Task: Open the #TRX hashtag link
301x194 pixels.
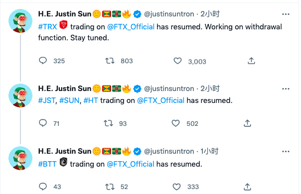Action: (x=48, y=27)
